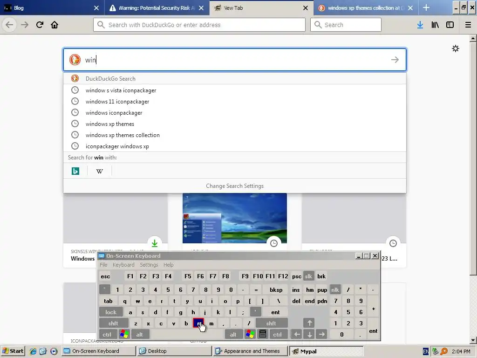Toggle the nlk num lock key

coord(335,289)
